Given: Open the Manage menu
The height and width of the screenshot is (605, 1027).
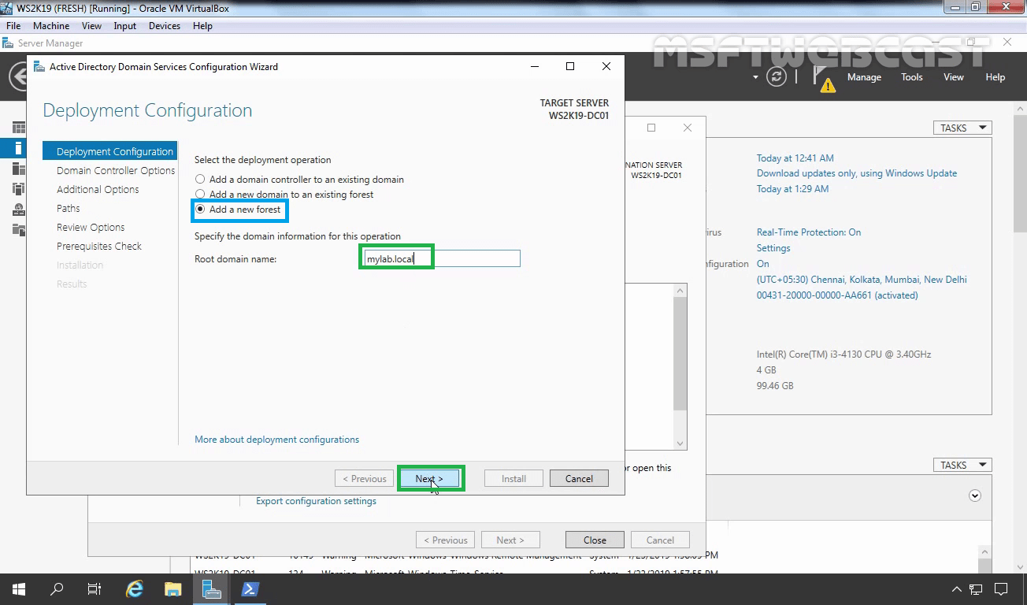Looking at the screenshot, I should (864, 77).
